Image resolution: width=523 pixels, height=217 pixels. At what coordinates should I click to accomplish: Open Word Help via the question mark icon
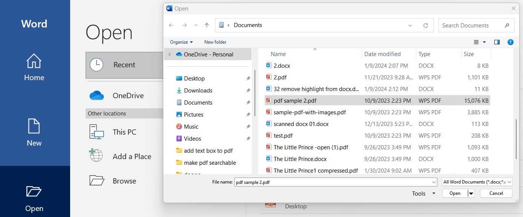click(x=510, y=42)
